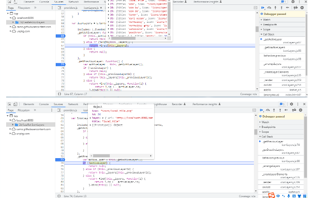Open customize three-dot menu in bottom DevTools
This screenshot has height=198, width=314.
298,104
